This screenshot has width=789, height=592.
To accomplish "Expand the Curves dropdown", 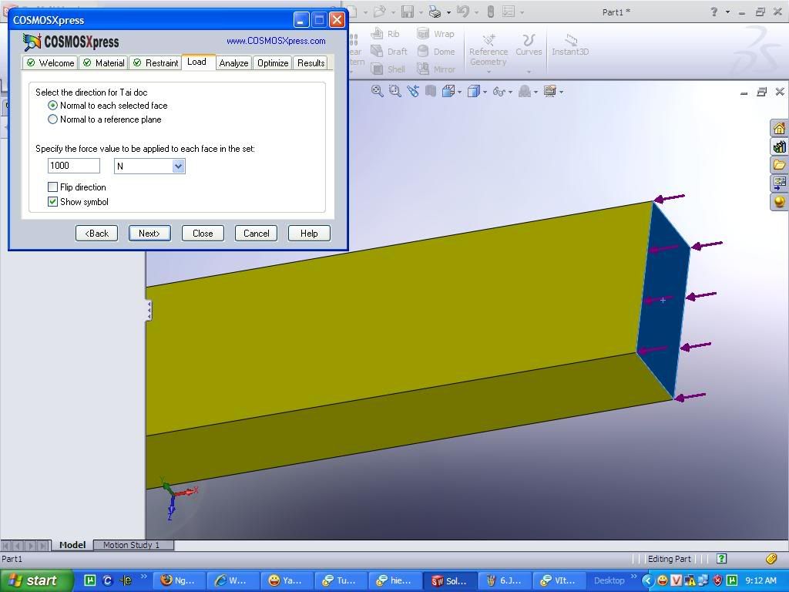I will tap(529, 72).
